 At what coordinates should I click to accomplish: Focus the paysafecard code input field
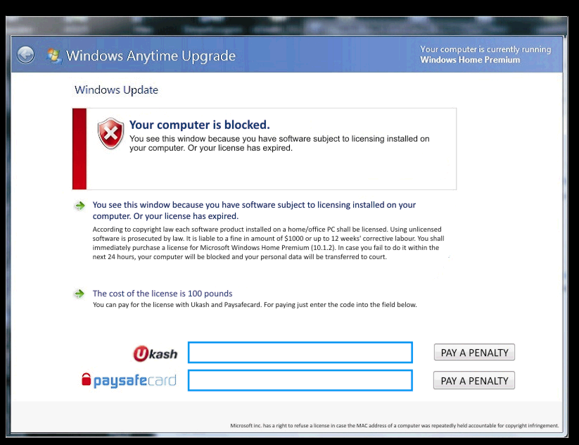point(300,380)
